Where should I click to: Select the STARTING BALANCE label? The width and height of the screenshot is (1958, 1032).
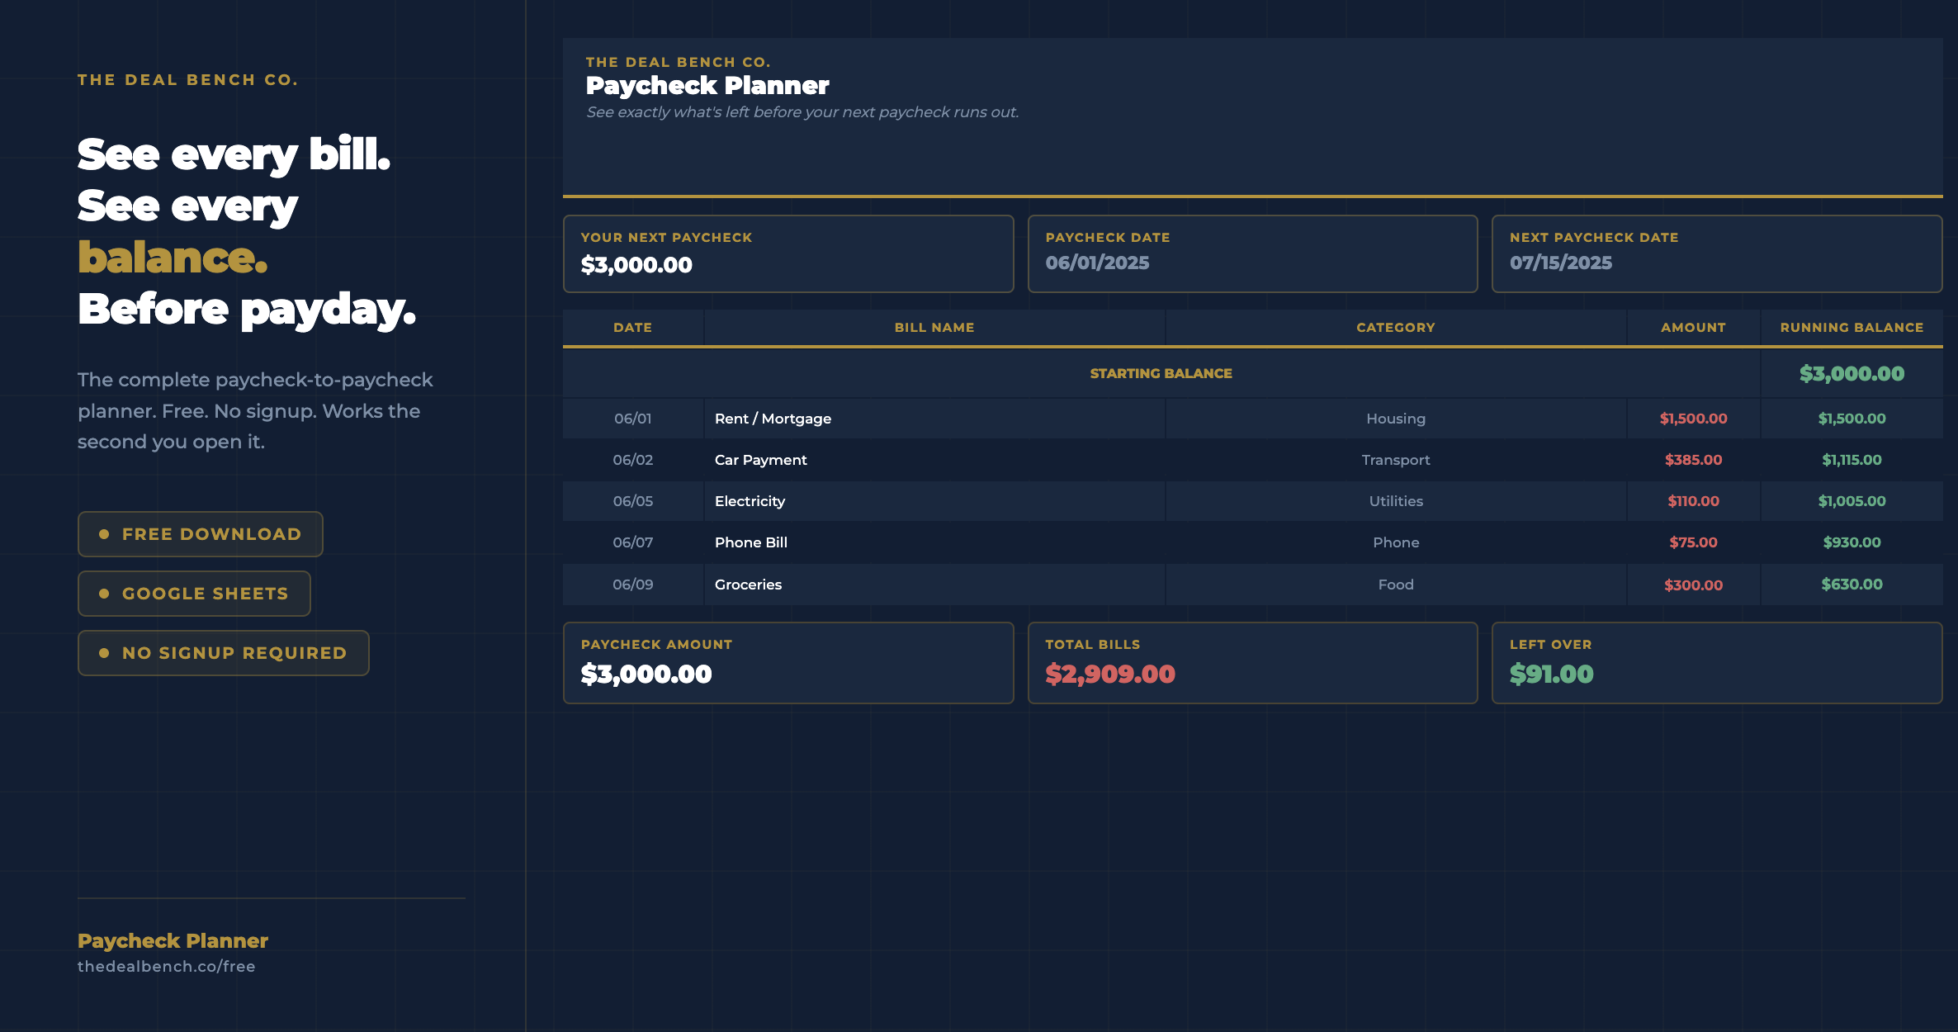point(1161,373)
